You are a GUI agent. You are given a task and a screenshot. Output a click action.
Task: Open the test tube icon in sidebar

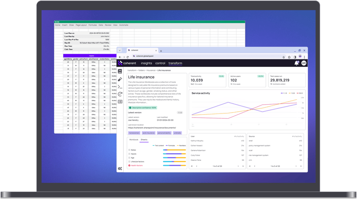tap(120, 79)
